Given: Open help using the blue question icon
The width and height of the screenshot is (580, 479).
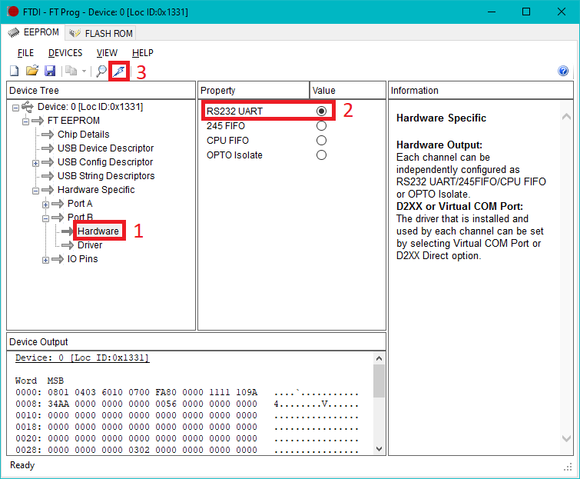Looking at the screenshot, I should point(563,71).
